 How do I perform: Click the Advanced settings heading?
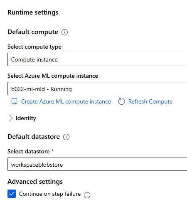pos(35,182)
